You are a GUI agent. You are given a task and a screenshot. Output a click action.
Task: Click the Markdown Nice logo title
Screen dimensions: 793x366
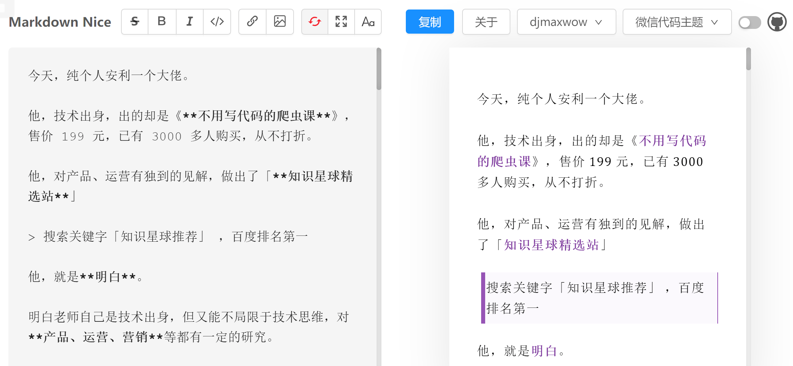pyautogui.click(x=60, y=22)
